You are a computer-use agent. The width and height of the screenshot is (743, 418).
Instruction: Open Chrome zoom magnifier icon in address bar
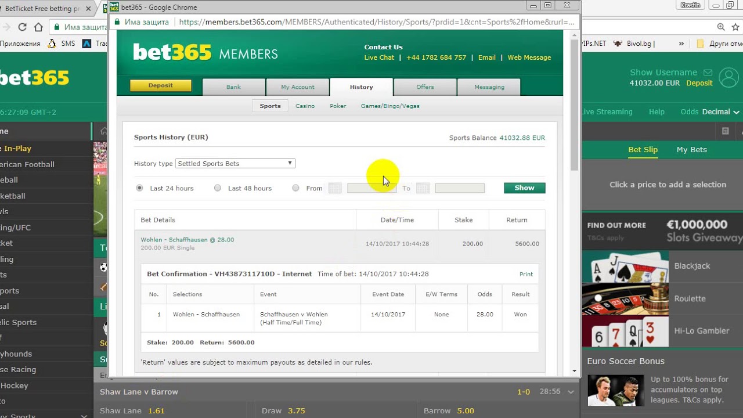720,27
